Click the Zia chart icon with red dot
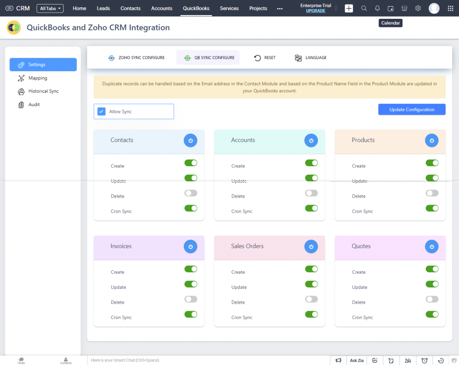This screenshot has height=365, width=459. pyautogui.click(x=375, y=361)
